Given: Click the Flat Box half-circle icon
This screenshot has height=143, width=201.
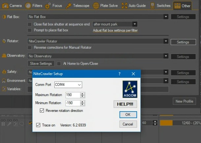Looking at the screenshot, I should (4, 17).
